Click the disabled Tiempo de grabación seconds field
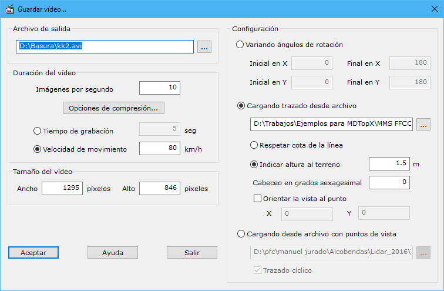Viewport: 444px width, 291px height. [160, 129]
